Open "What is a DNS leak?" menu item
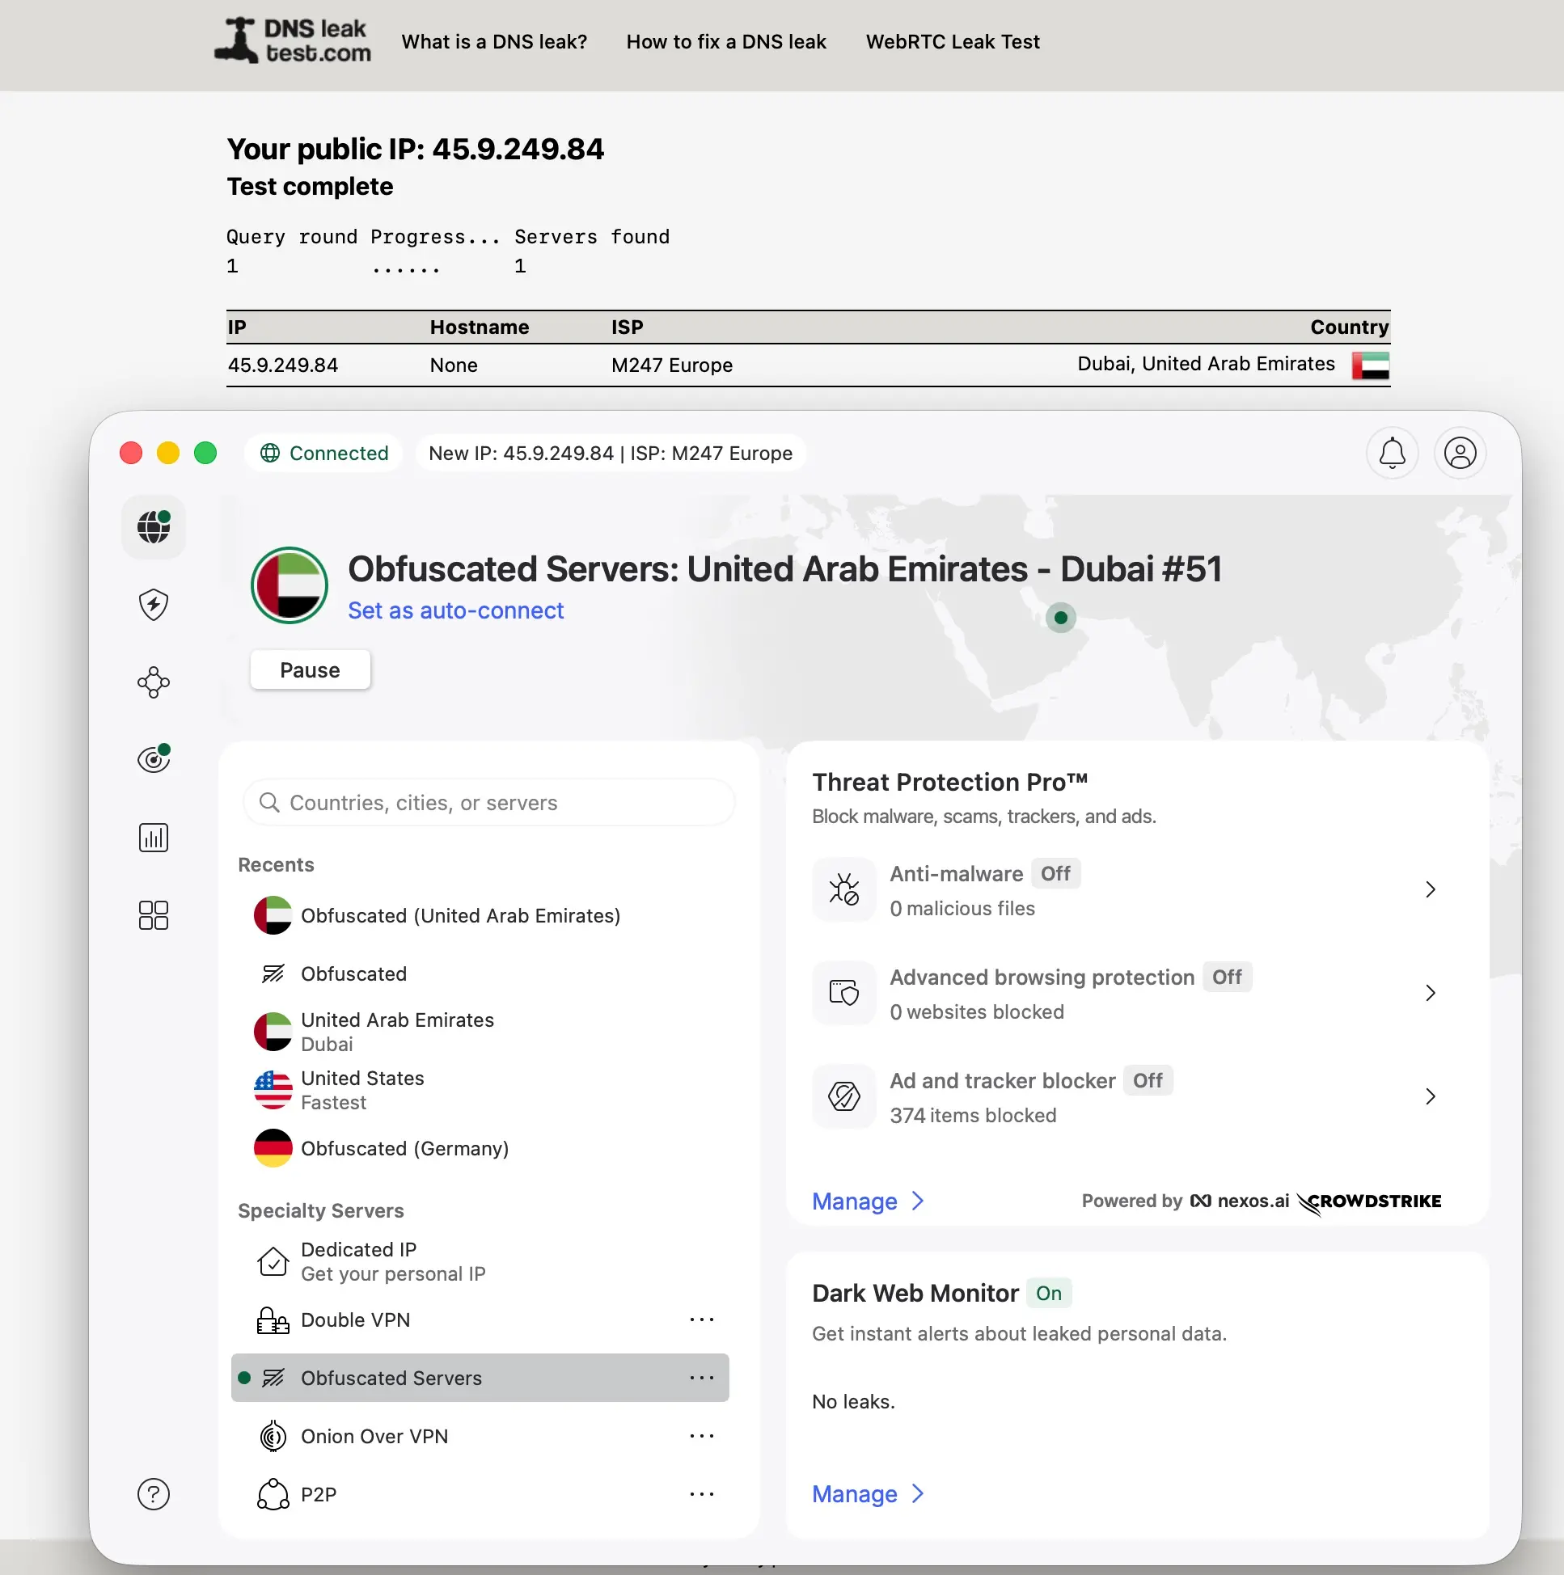The image size is (1564, 1575). [x=494, y=41]
